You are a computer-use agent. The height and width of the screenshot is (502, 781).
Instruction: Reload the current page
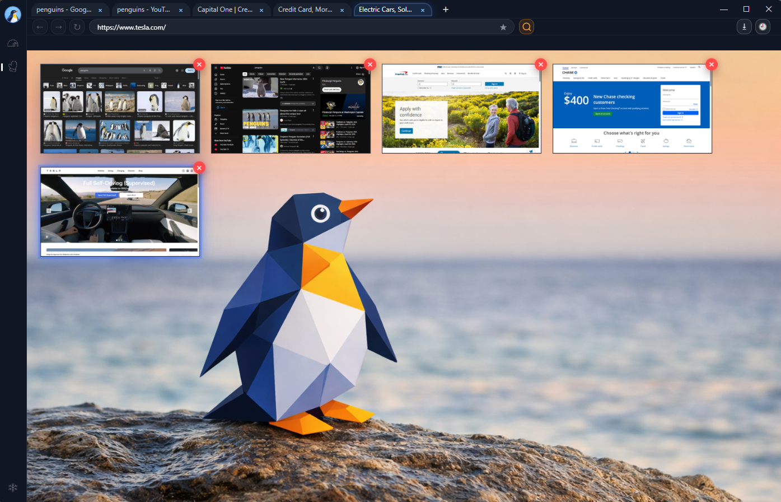(x=77, y=26)
